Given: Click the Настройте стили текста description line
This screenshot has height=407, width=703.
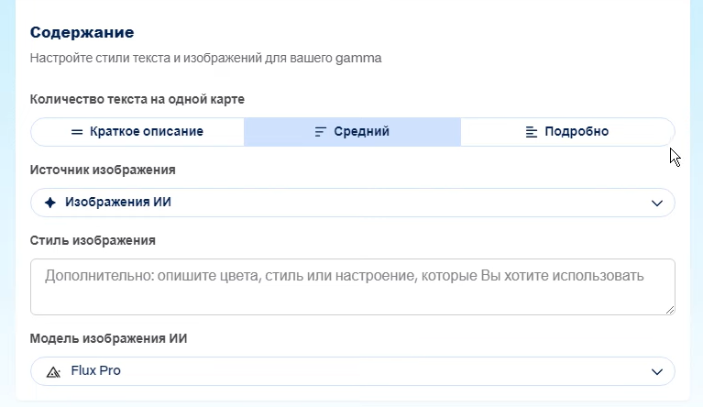Looking at the screenshot, I should point(206,59).
